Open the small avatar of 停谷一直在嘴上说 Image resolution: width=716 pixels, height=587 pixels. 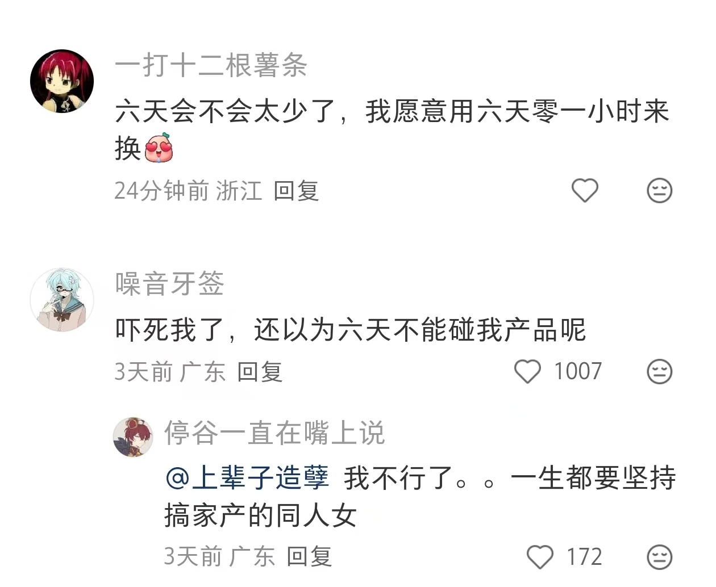(x=134, y=437)
